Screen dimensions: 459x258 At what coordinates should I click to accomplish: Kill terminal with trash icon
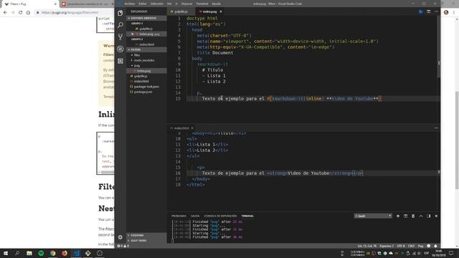[413, 216]
